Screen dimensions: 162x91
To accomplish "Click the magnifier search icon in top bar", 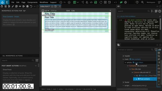I will [142, 2].
